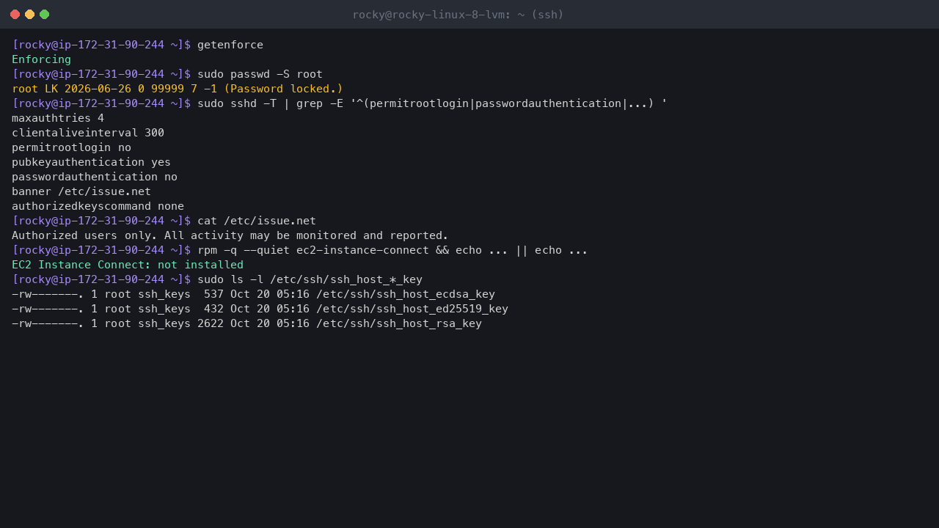Maximize the terminal with green button

click(44, 15)
